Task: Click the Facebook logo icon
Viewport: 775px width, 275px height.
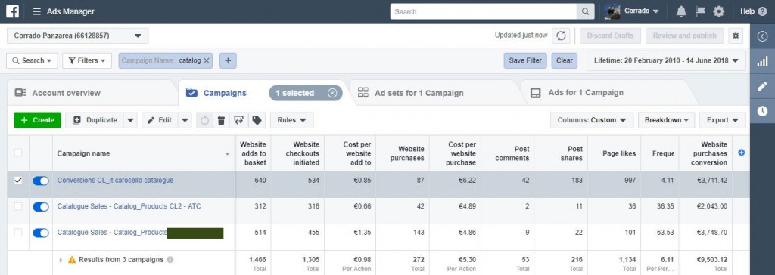Action: 12,11
